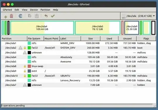
Task: Sort by the Size column header
Action: (90, 39)
